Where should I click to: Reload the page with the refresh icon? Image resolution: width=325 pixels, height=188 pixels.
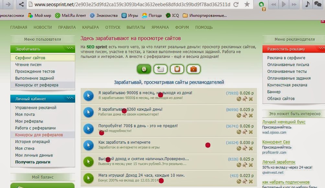(236, 4)
